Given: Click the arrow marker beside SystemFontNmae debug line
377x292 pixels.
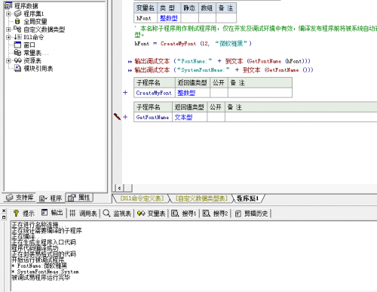Looking at the screenshot, I should click(130, 70).
